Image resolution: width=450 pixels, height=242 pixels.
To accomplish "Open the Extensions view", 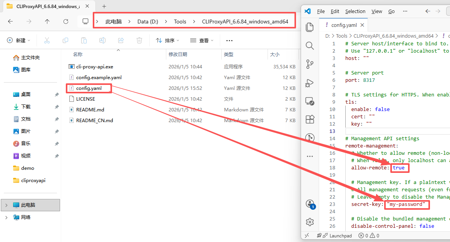I will tap(309, 119).
